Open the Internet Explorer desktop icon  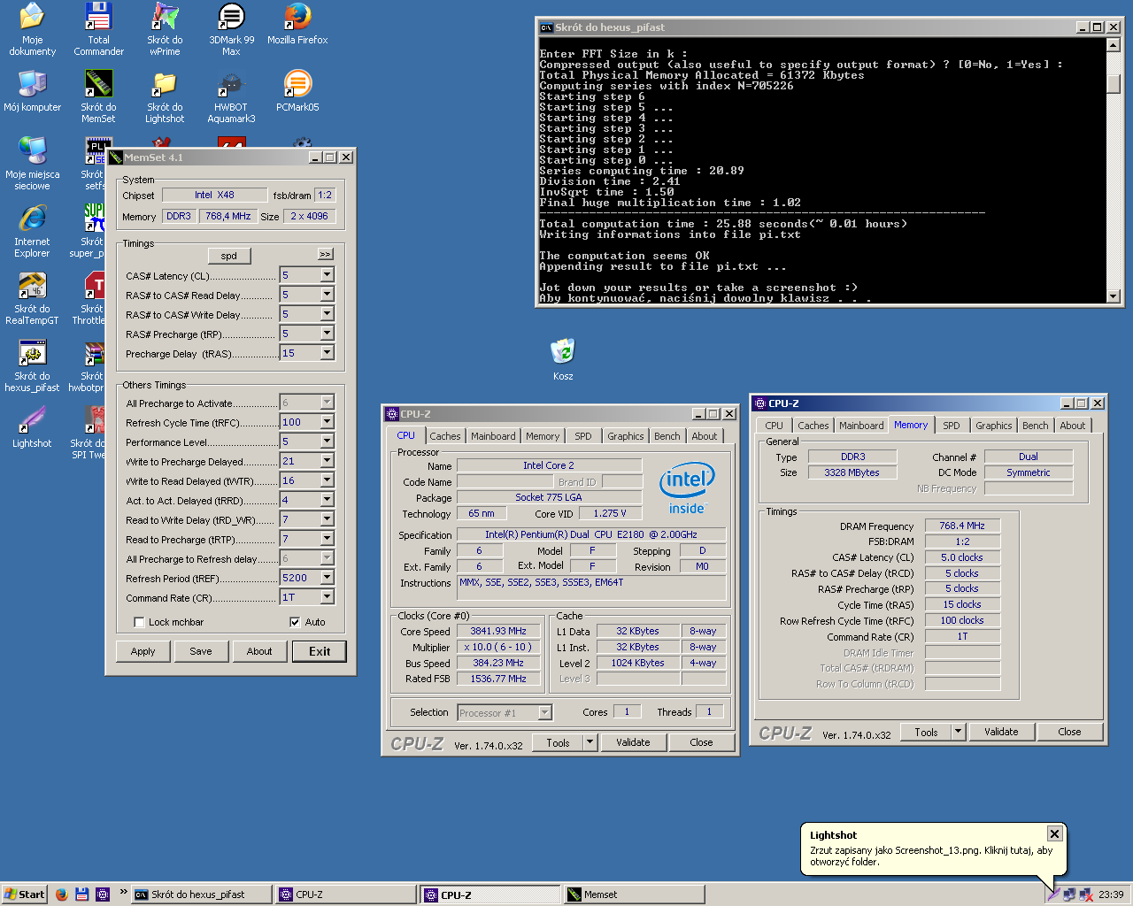click(33, 231)
